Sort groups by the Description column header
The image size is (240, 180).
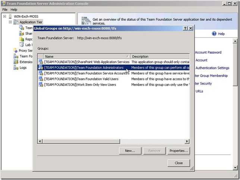pos(160,57)
